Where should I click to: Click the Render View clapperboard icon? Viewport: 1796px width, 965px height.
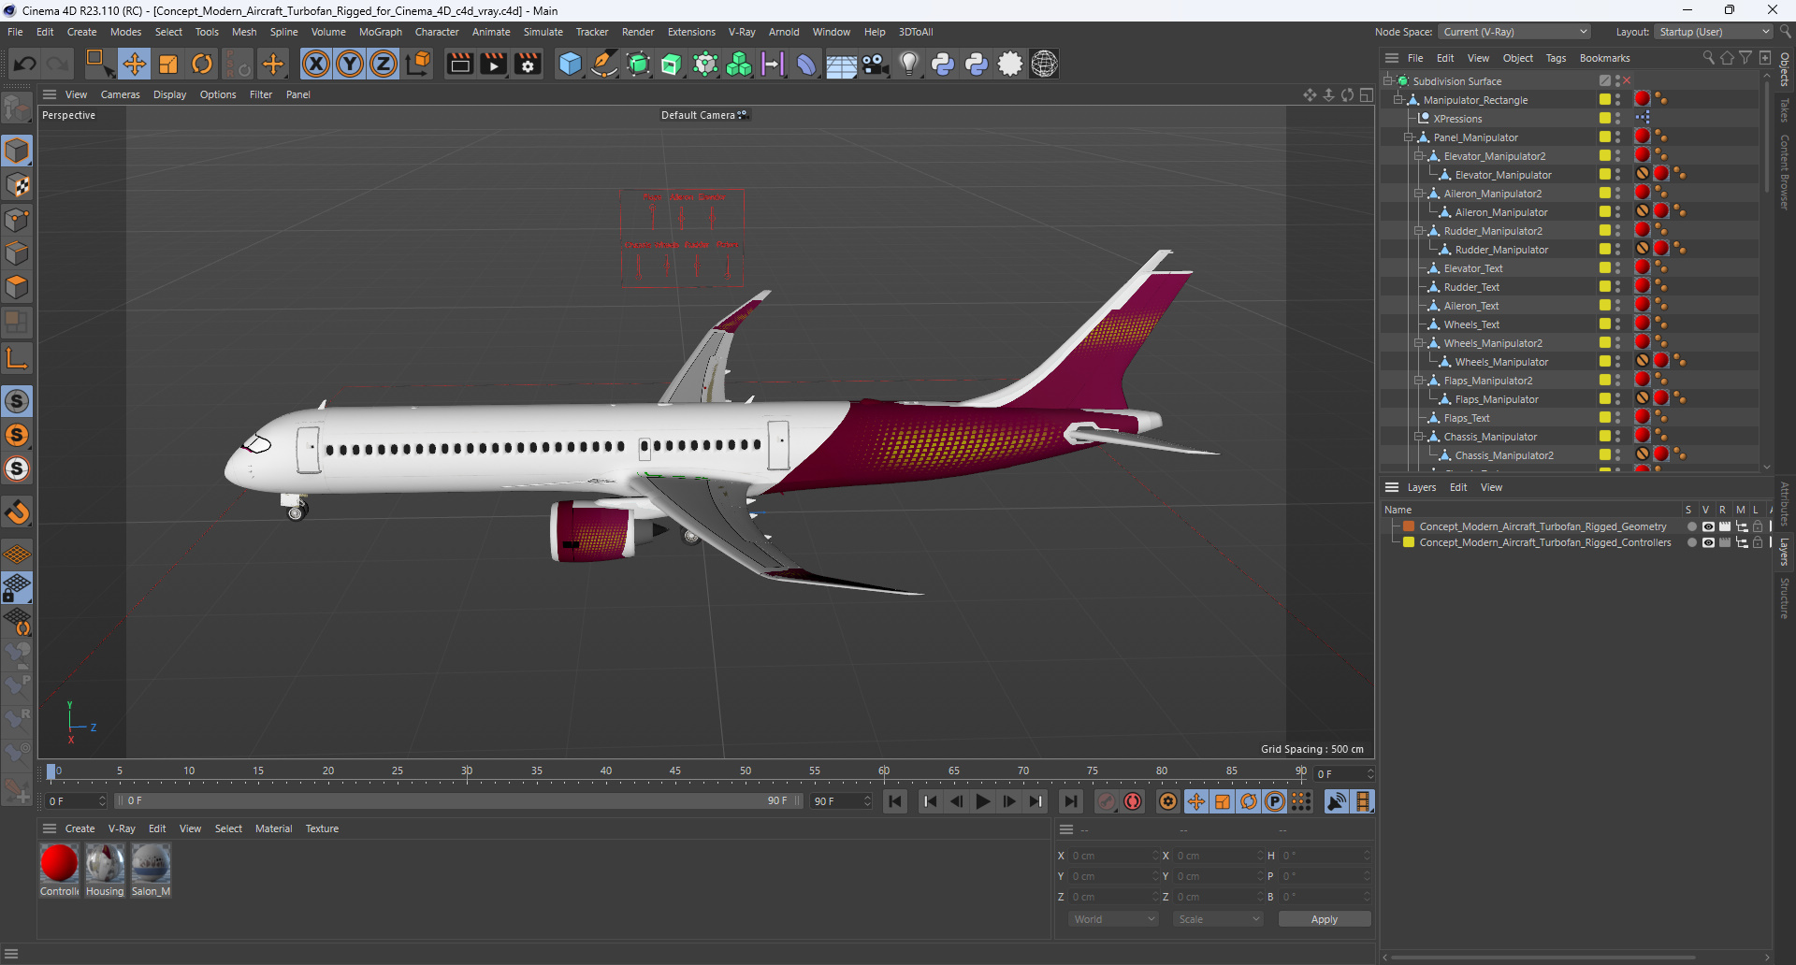point(459,64)
